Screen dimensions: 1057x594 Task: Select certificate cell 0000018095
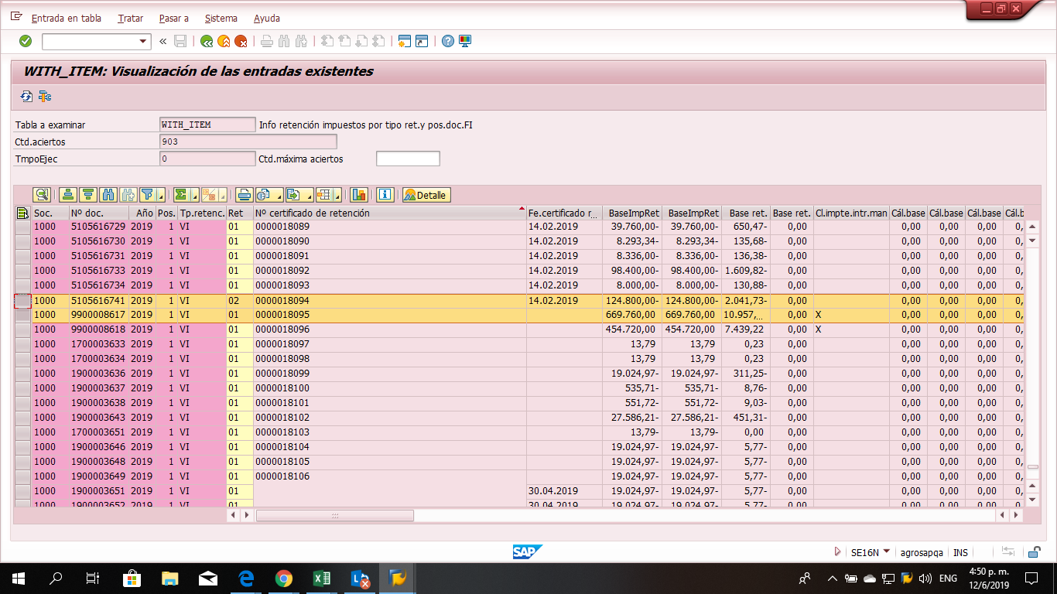pos(390,315)
